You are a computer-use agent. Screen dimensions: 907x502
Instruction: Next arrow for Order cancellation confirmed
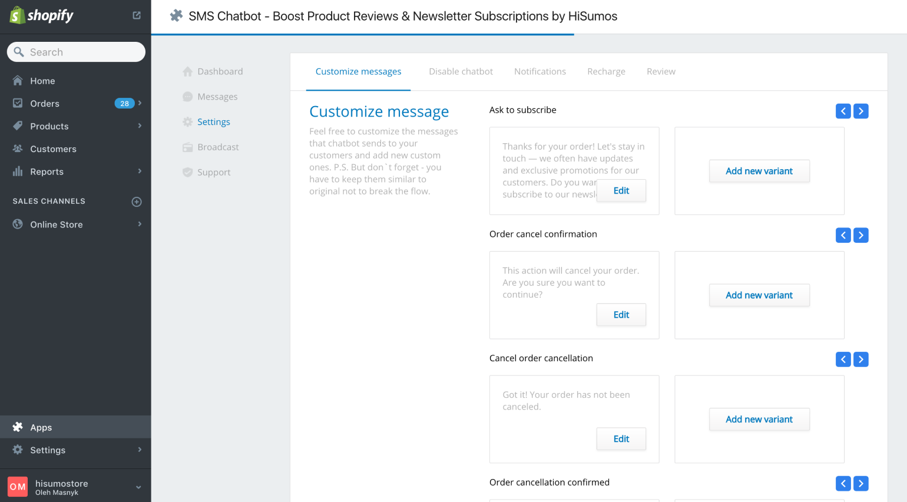pyautogui.click(x=861, y=483)
